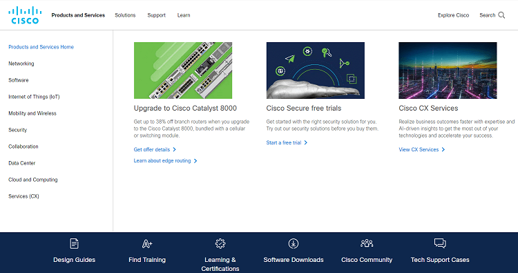This screenshot has height=273, width=518.
Task: Click the Learning & Certifications footer label
Action: click(220, 264)
